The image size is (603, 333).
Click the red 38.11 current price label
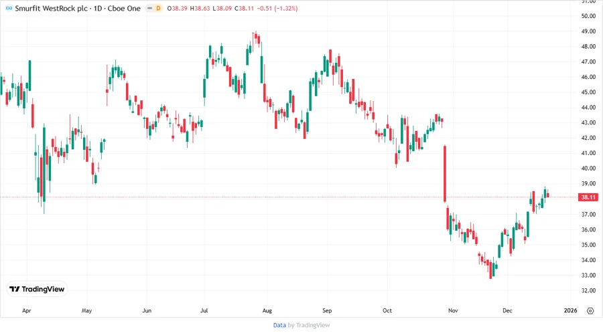tap(588, 197)
